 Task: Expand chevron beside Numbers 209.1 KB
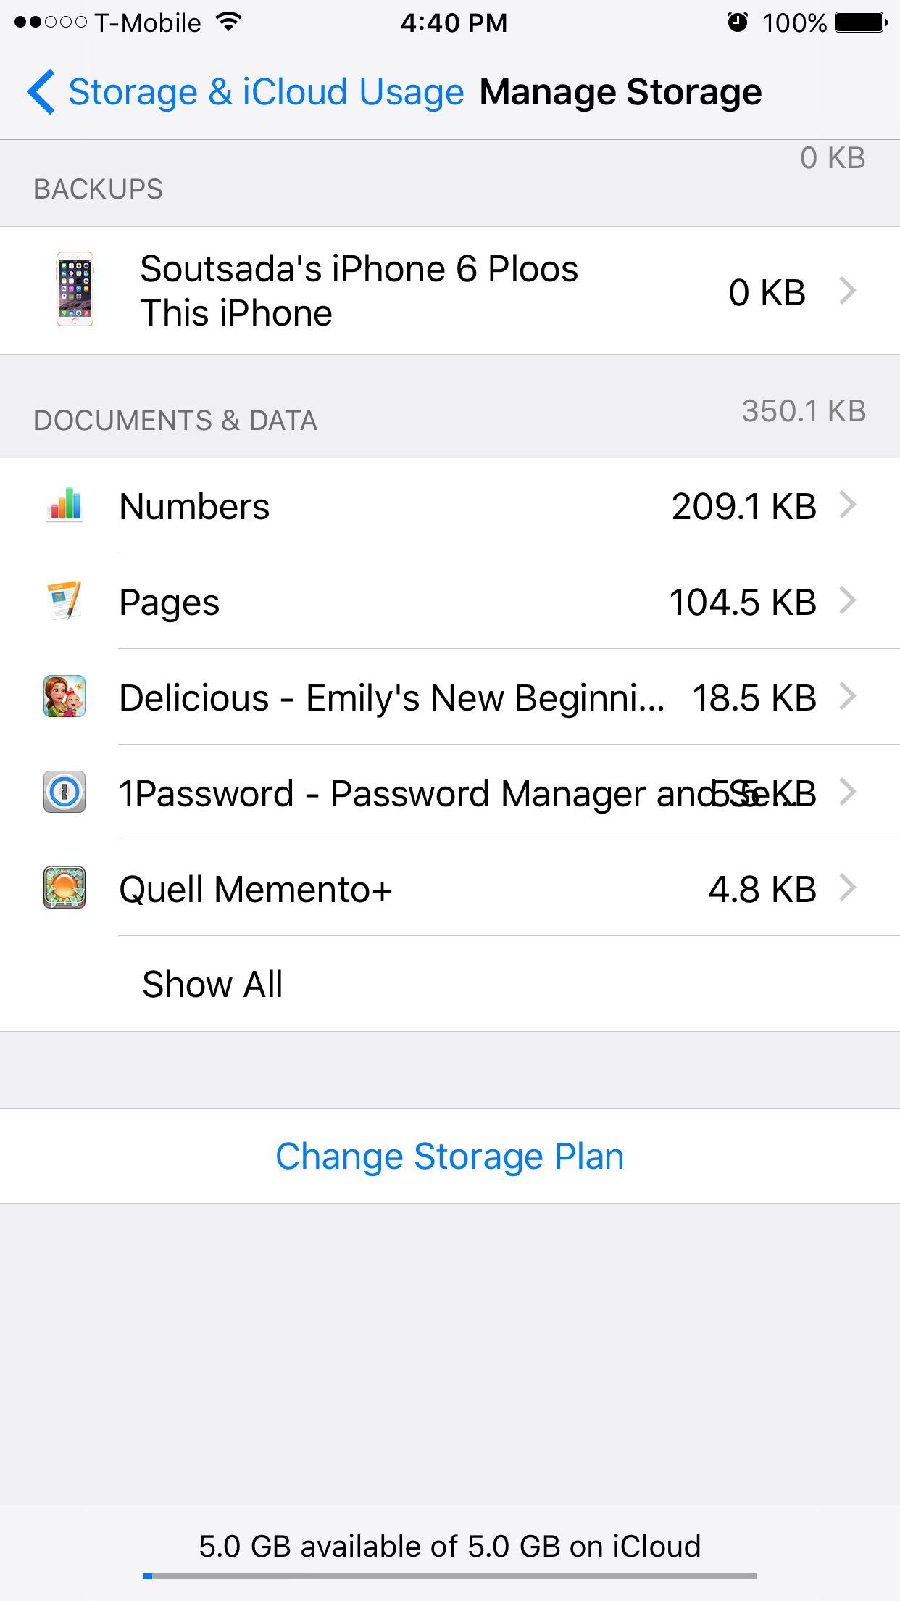pyautogui.click(x=847, y=505)
